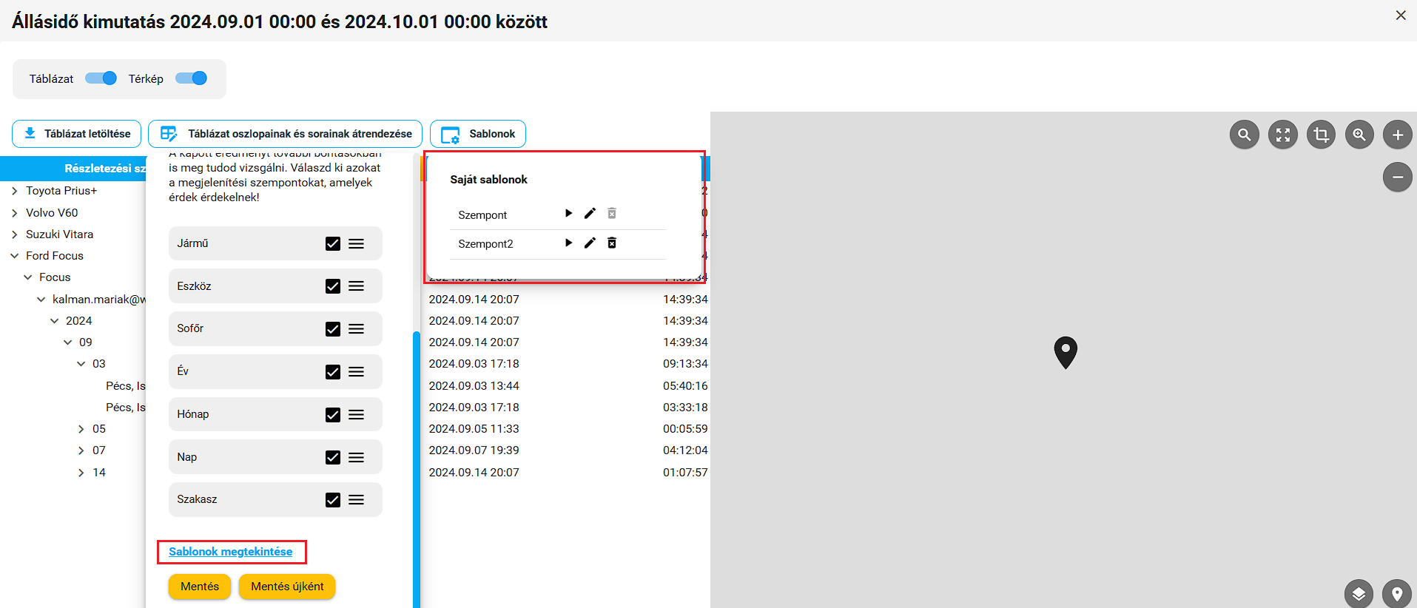Image resolution: width=1417 pixels, height=608 pixels.
Task: Open the Sablonok menu
Action: tap(478, 134)
